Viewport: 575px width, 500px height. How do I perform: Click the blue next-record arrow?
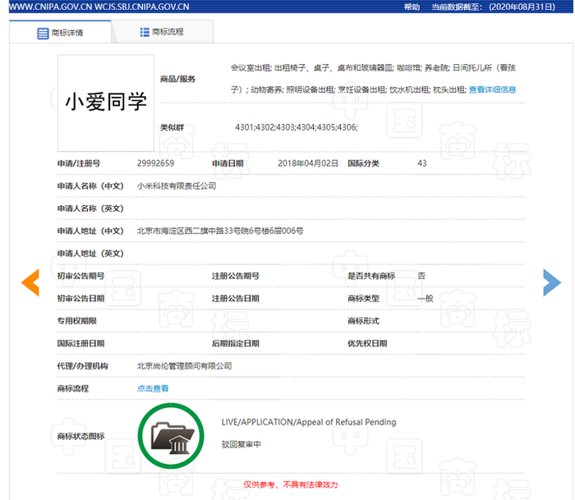[552, 282]
